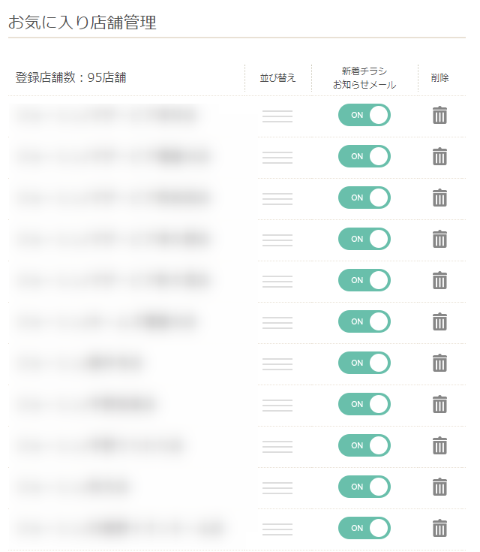Click the trash icon in the third row

[x=440, y=198]
